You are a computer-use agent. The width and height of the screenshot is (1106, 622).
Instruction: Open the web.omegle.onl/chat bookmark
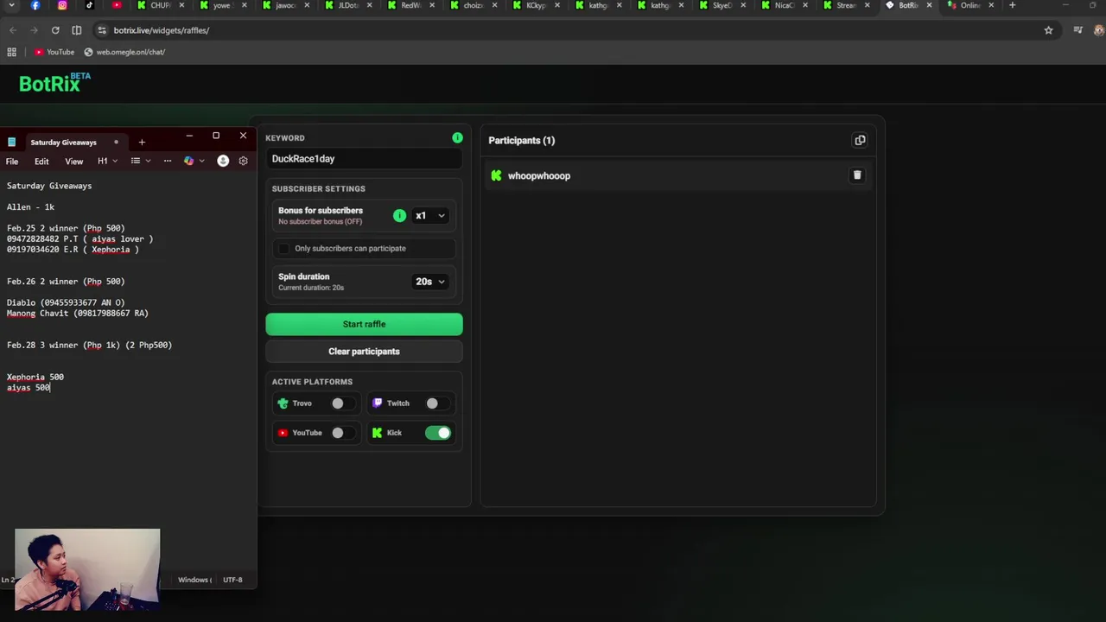coord(124,52)
